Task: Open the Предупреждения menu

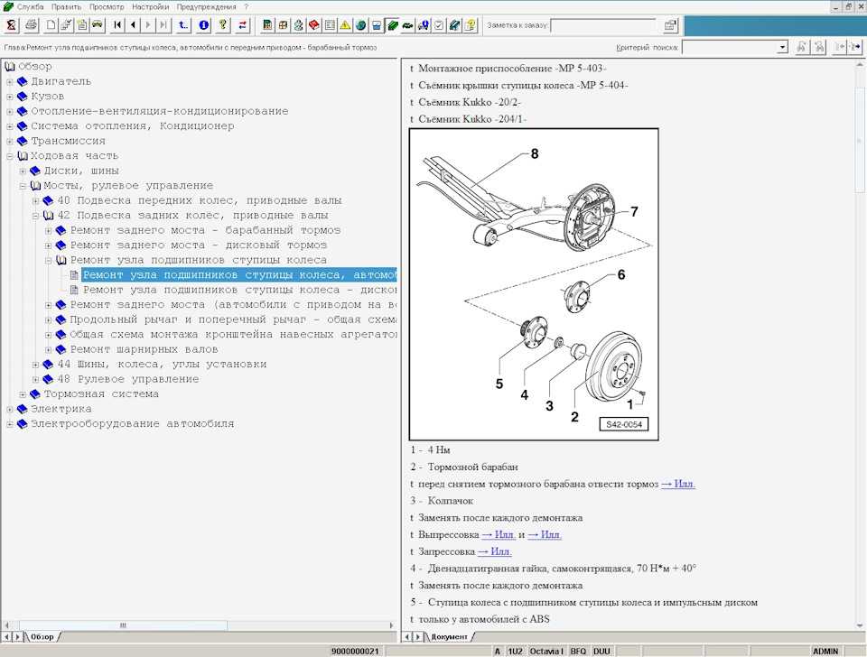Action: (x=206, y=6)
